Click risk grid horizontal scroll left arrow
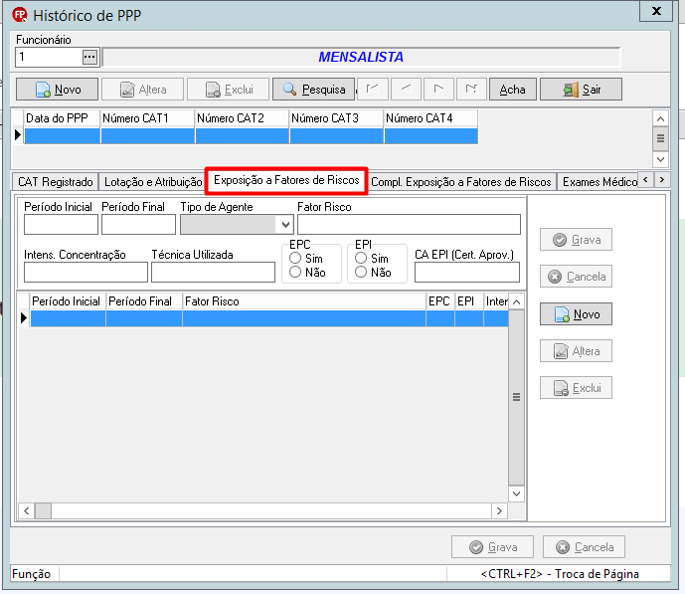 (x=27, y=510)
